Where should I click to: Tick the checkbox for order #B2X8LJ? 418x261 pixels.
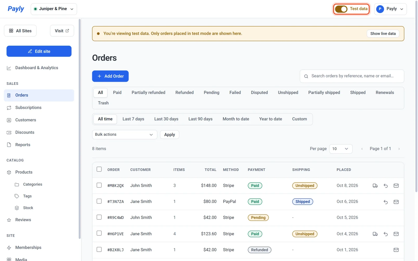coord(99,250)
